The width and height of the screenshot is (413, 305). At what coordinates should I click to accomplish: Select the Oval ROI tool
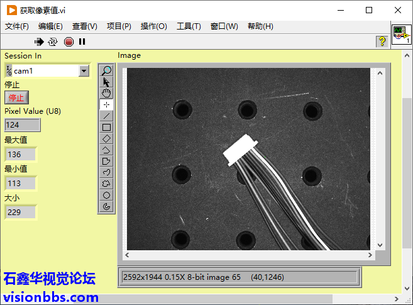106,194
